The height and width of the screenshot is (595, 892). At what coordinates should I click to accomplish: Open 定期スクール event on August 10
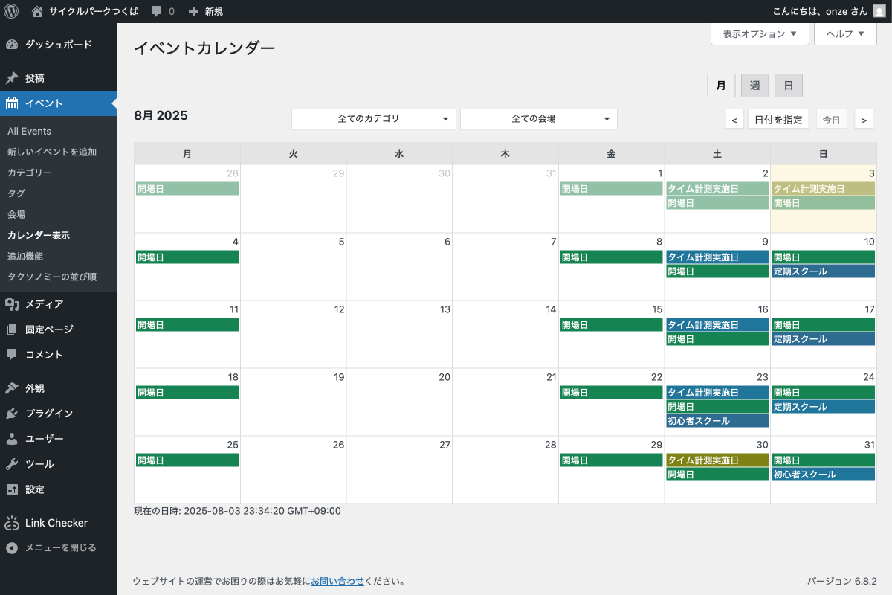coord(824,271)
